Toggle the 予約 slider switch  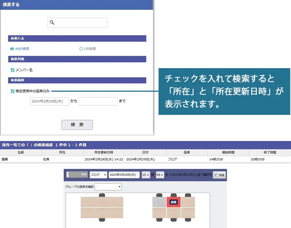coord(77,175)
